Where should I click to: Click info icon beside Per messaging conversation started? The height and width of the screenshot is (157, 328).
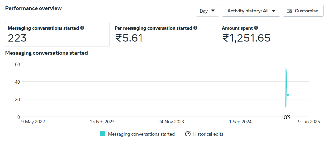195,28
